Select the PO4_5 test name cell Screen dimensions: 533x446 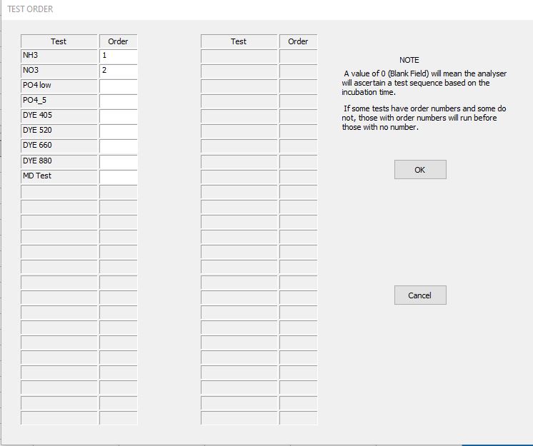(x=59, y=101)
